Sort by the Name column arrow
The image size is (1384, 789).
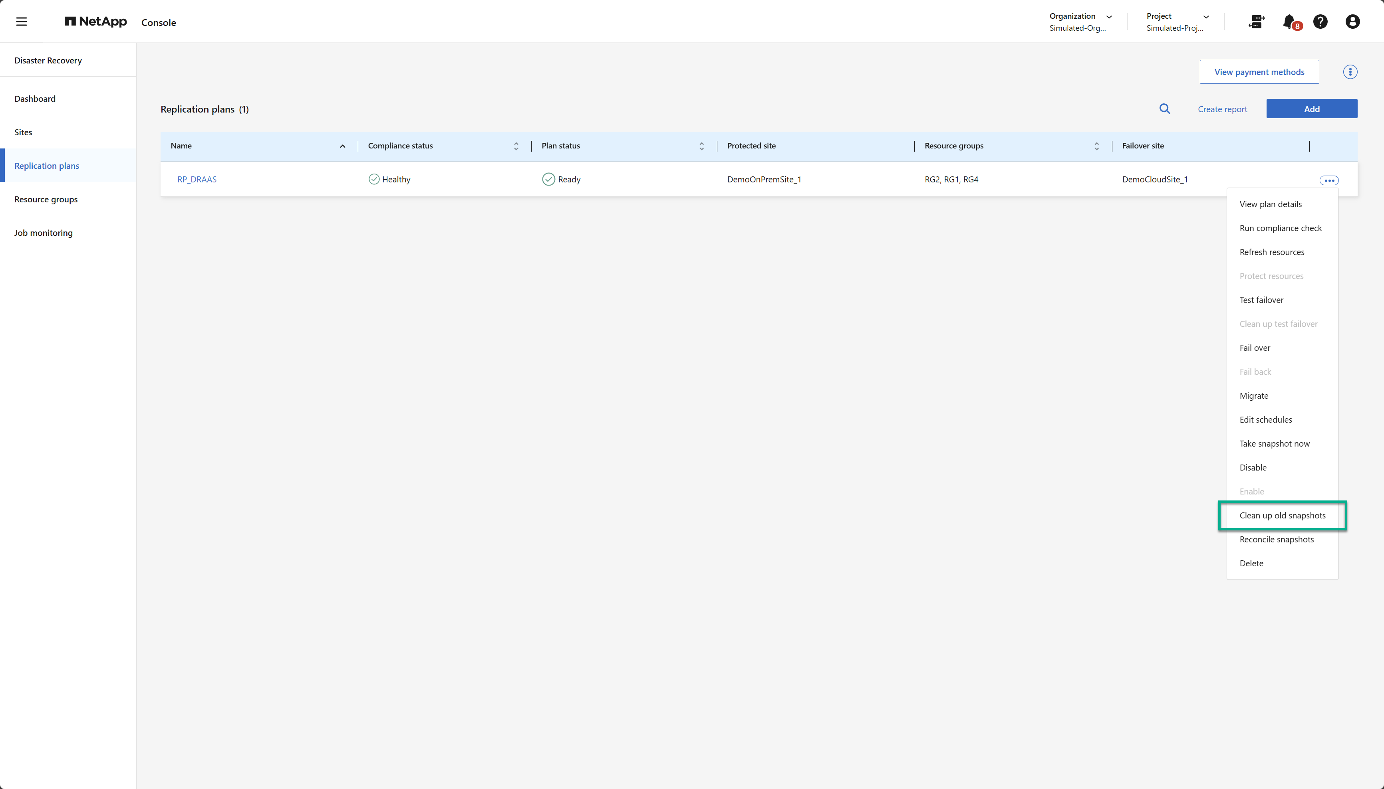click(x=343, y=146)
